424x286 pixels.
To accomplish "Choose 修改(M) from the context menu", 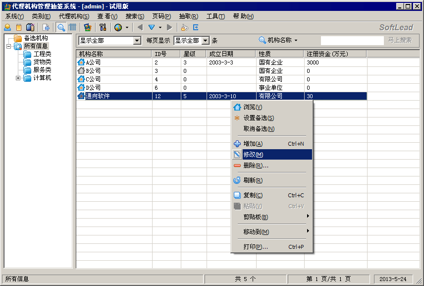I will 272,155.
